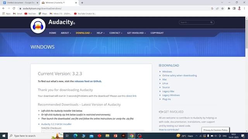
Task: Click the browser address bar URL
Action: [x=42, y=8]
